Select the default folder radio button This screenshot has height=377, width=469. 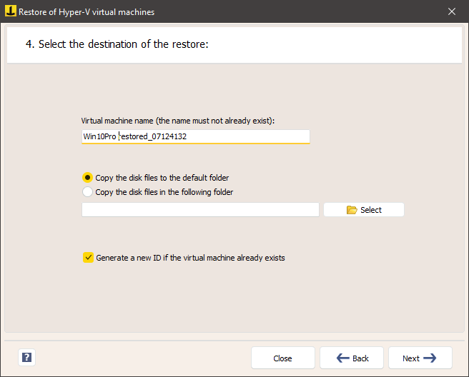tap(87, 178)
